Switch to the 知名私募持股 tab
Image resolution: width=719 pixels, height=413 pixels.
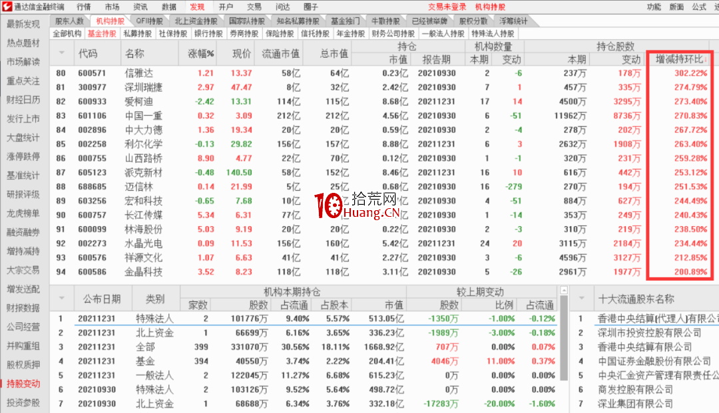(x=298, y=21)
